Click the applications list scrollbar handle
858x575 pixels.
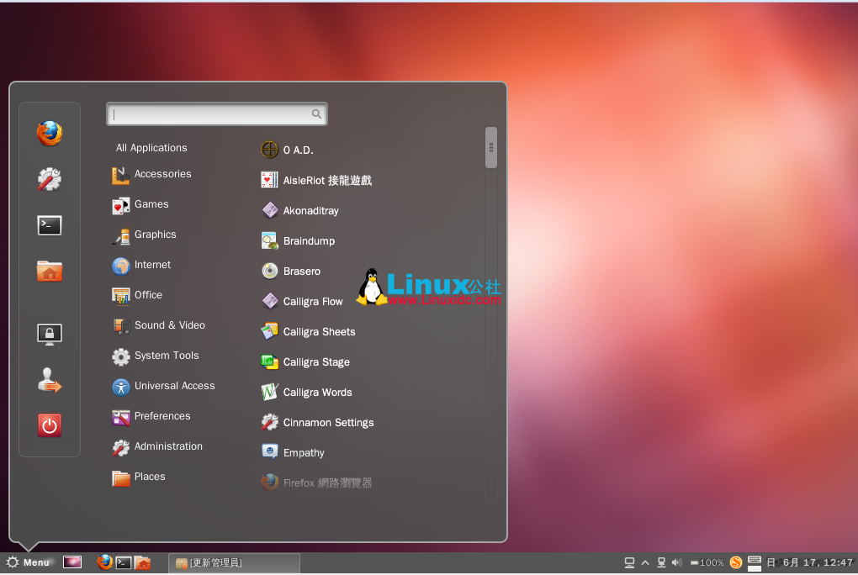click(x=491, y=148)
